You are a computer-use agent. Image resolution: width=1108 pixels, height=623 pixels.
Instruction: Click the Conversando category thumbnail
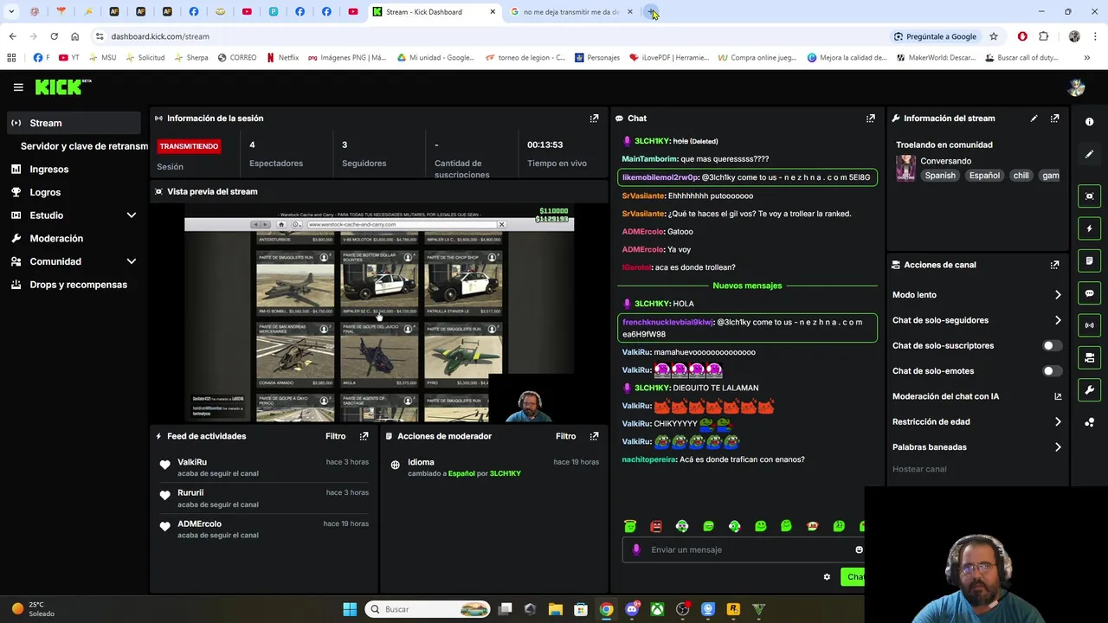point(905,168)
